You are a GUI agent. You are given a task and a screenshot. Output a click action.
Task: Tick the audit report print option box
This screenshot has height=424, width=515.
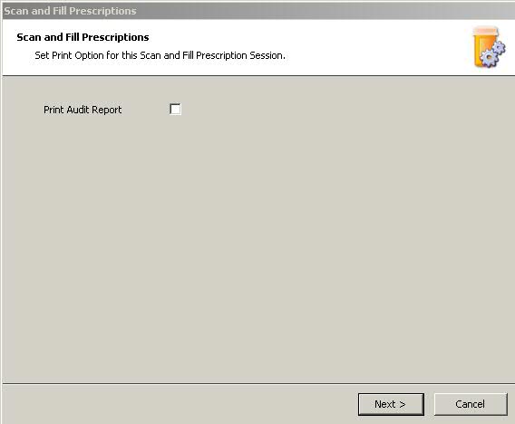pyautogui.click(x=175, y=109)
